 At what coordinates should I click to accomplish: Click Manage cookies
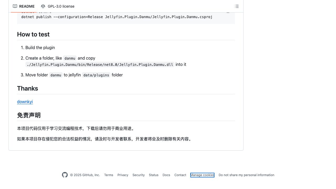click(202, 175)
